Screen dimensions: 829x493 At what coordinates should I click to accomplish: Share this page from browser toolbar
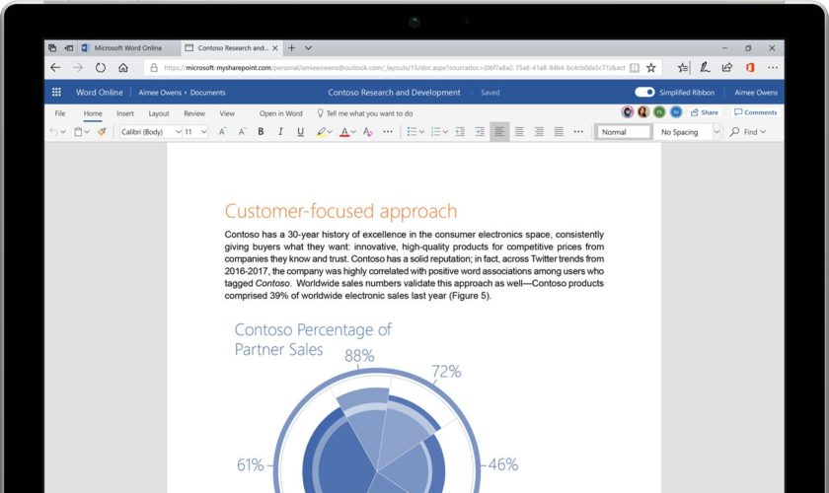click(727, 68)
